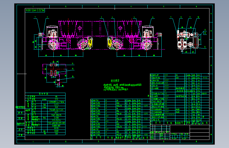Select the YWZ-200/25 cell in parameter table
The height and width of the screenshot is (148, 229).
[x=56, y=115]
